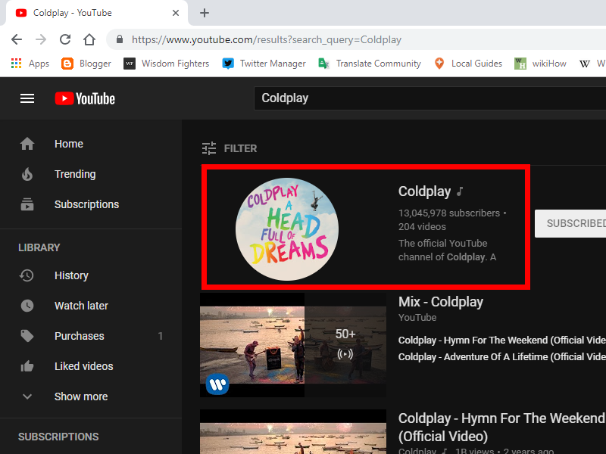The width and height of the screenshot is (606, 454).
Task: Click the Mix - Coldplay title
Action: (441, 302)
